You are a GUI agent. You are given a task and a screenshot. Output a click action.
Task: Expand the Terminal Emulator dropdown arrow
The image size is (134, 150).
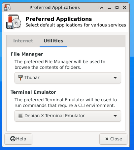point(115,116)
